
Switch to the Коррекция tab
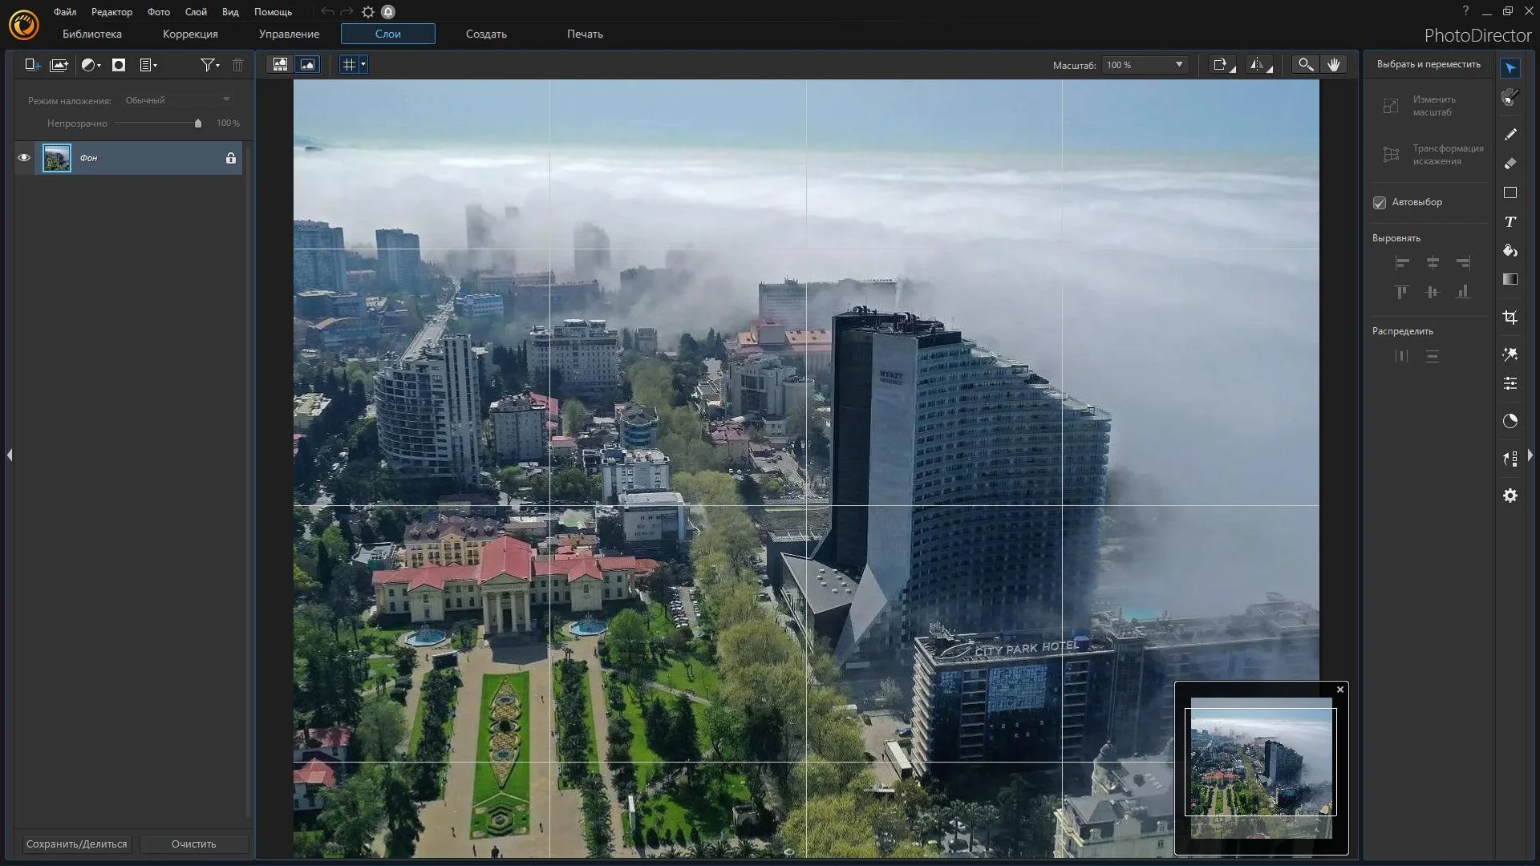click(x=190, y=34)
